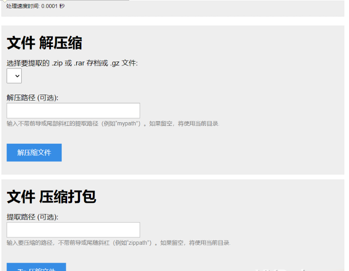The image size is (349, 271).
Task: Open the archive file selection dropdown
Action: point(14,76)
